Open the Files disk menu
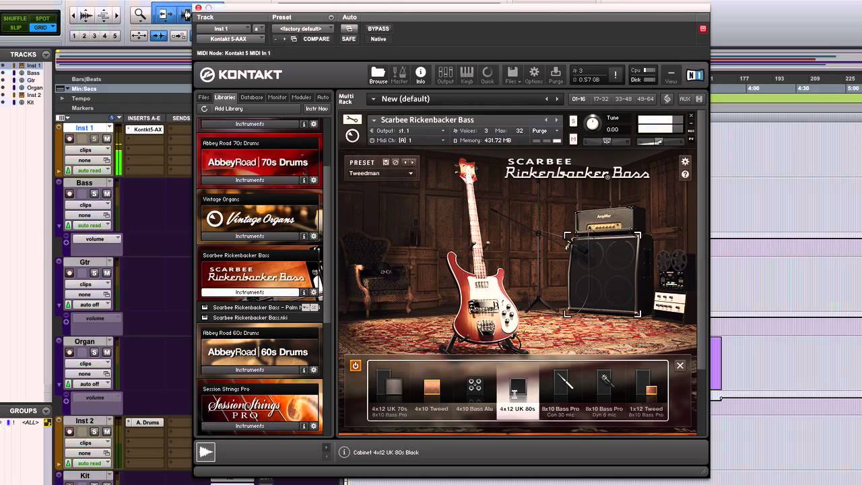Viewport: 862px width, 485px height. click(x=512, y=75)
